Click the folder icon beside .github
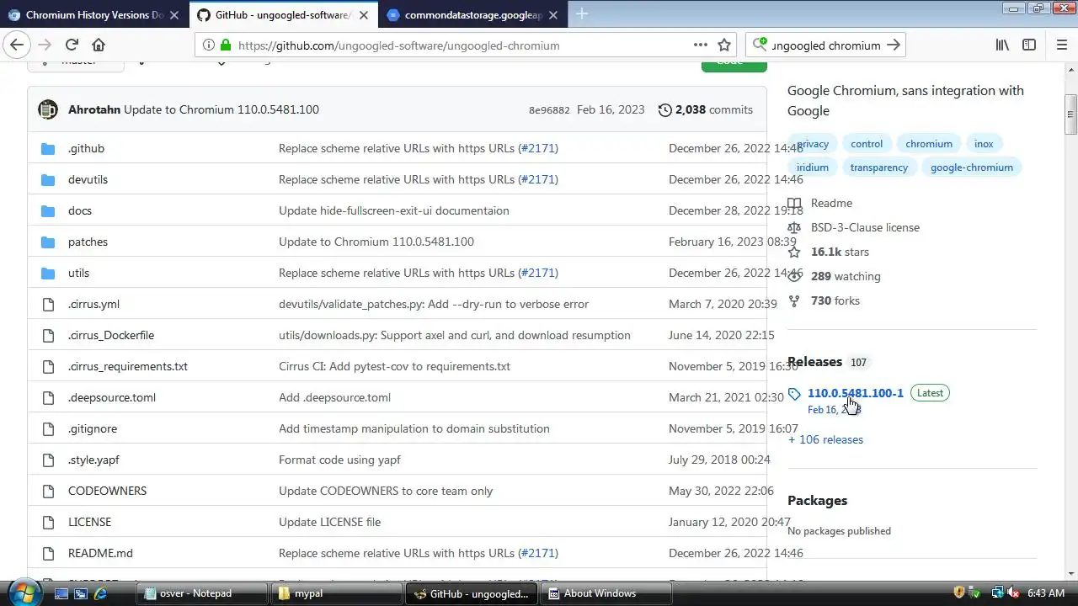Screen dimensions: 1078x606 point(48,149)
